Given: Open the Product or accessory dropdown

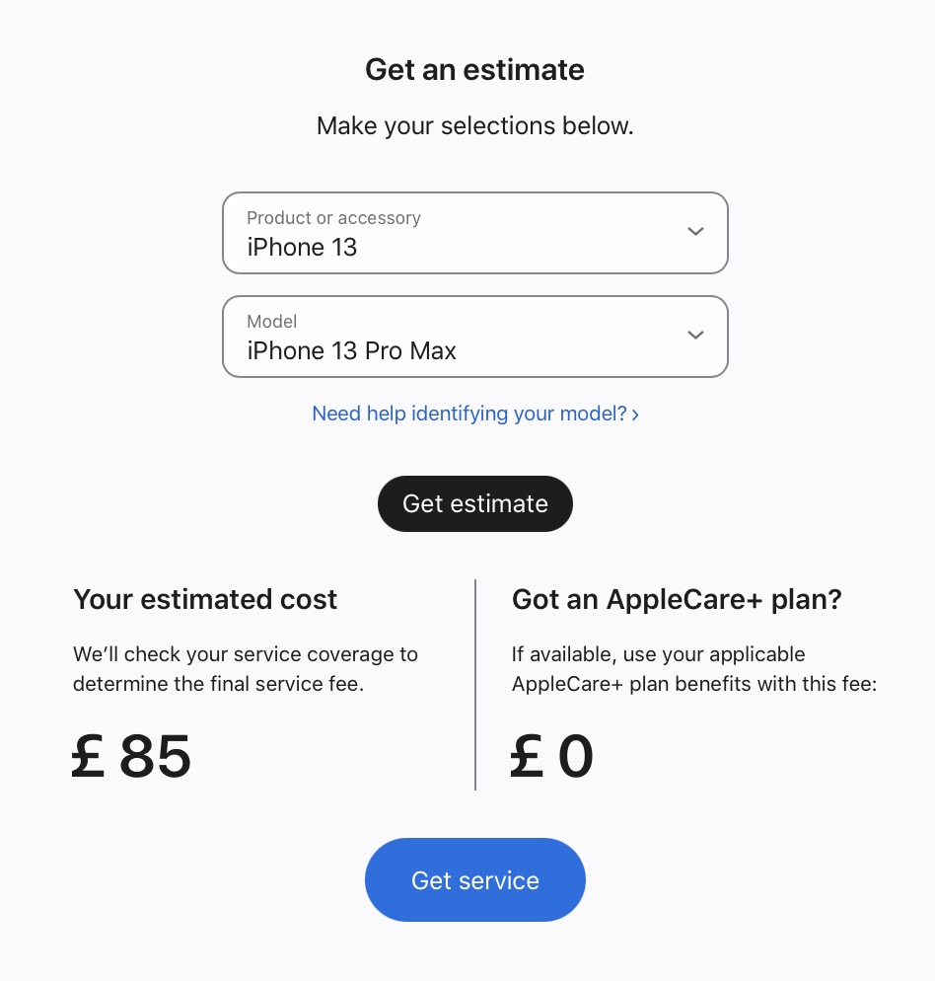Looking at the screenshot, I should [474, 233].
